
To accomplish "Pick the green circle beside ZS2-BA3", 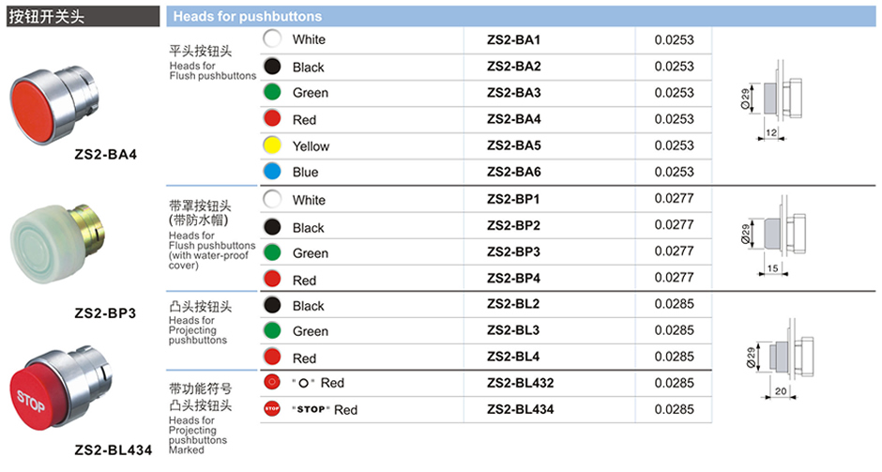I will pos(272,92).
